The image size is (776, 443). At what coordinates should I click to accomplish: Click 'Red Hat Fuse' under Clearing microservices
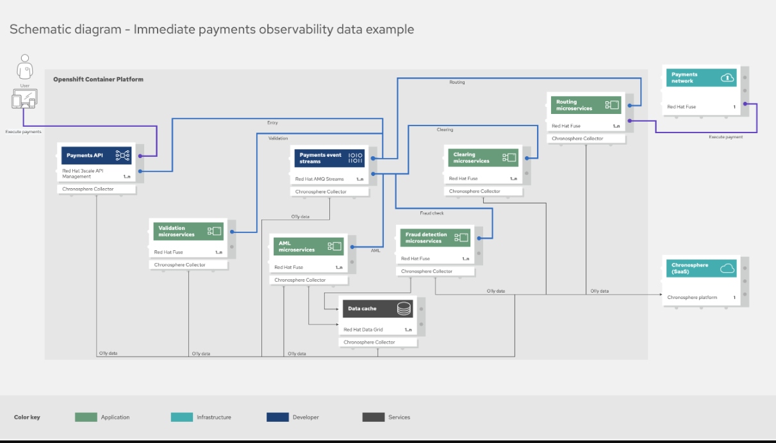pos(463,179)
